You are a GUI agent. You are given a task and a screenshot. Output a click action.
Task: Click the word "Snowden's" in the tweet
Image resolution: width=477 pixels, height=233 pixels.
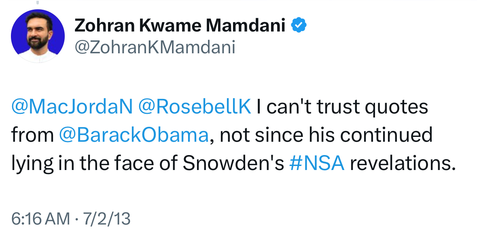[x=233, y=164]
